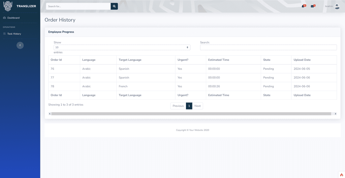Go to Previous page
Image resolution: width=345 pixels, height=178 pixels.
(x=178, y=106)
